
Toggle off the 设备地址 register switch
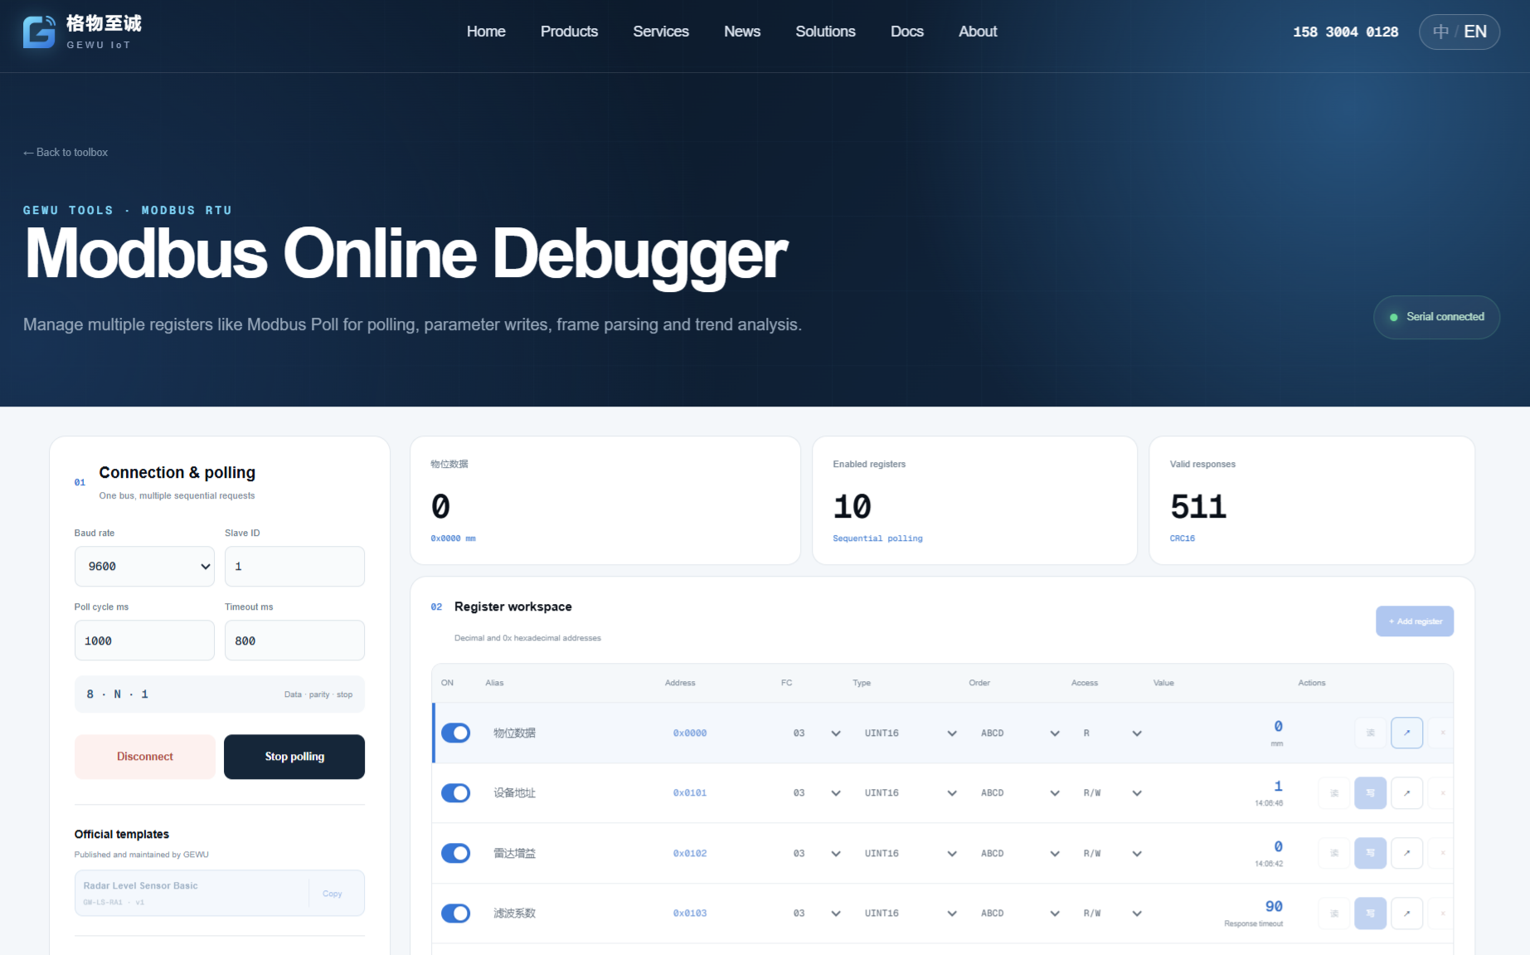[x=455, y=793]
